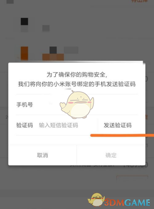Tap the 为了确保你的购物安全 dialog heading
The height and width of the screenshot is (209, 154).
[77, 74]
